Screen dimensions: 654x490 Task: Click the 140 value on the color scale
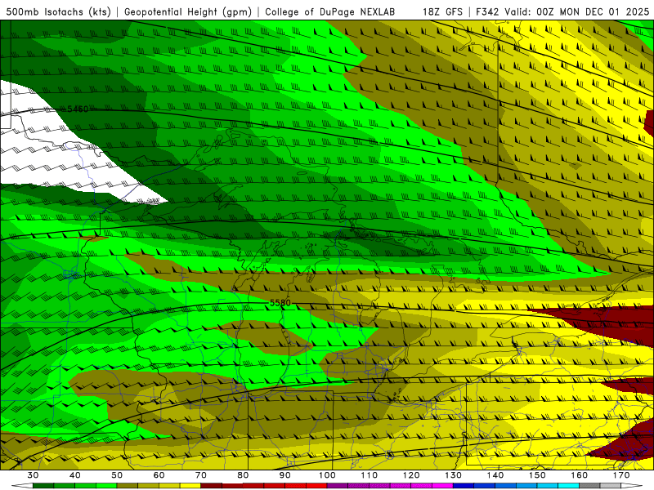pos(495,475)
